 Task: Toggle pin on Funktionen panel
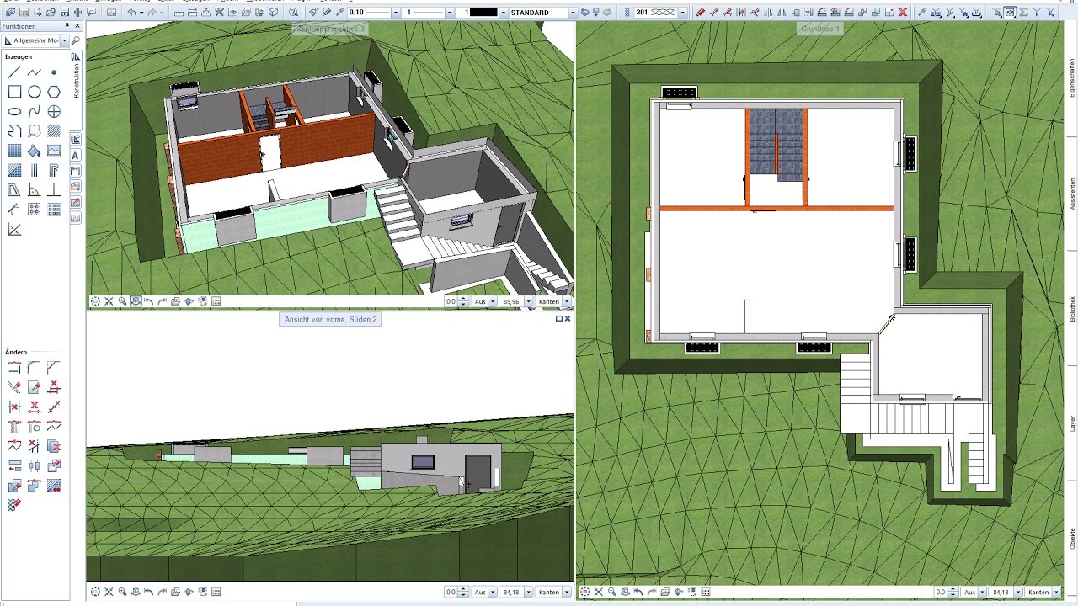tap(67, 26)
